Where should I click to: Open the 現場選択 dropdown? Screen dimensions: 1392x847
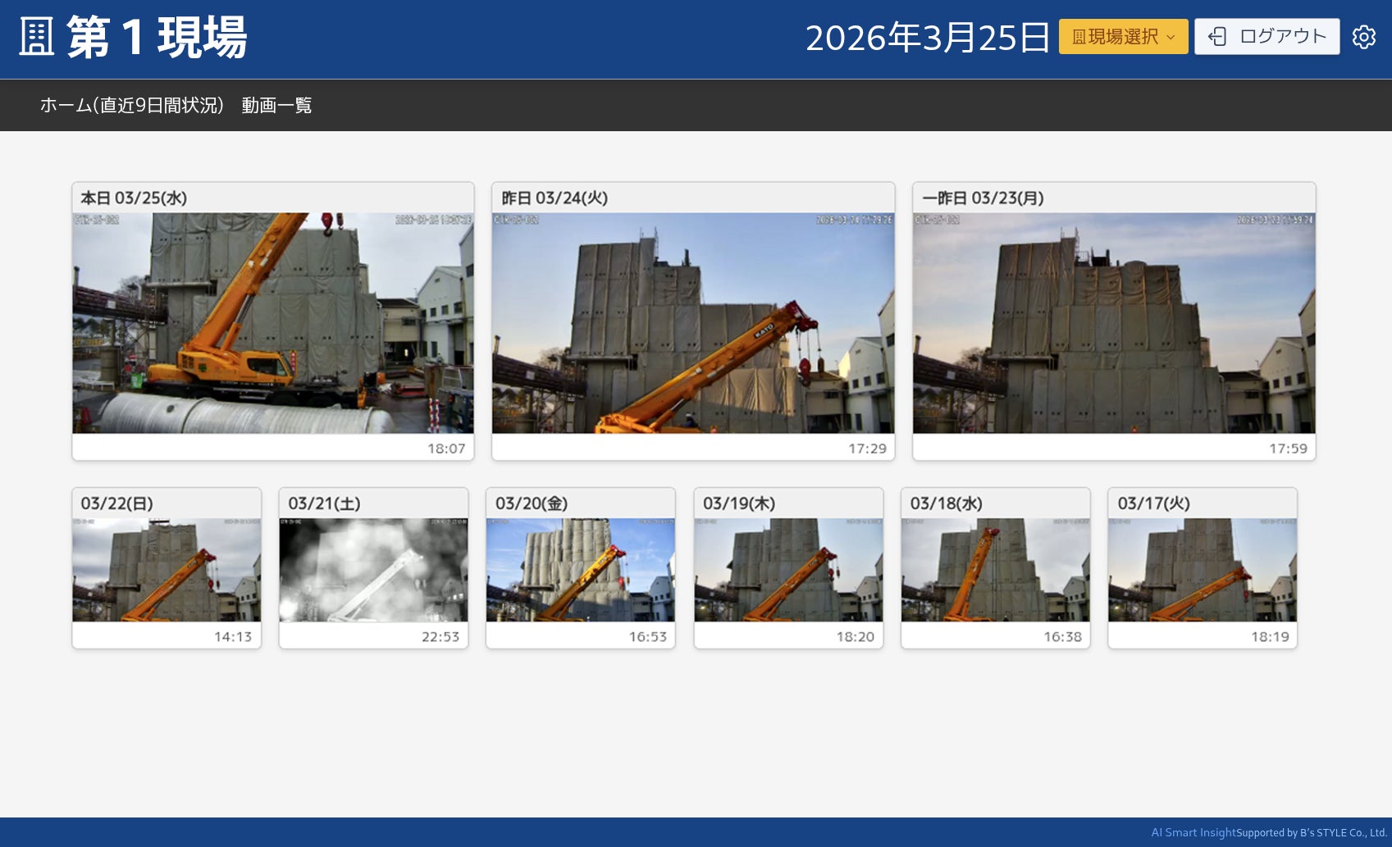(1123, 37)
